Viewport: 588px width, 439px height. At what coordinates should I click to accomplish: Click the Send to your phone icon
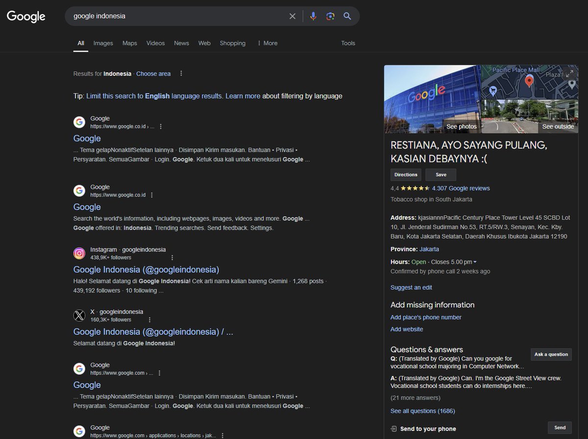pyautogui.click(x=393, y=429)
